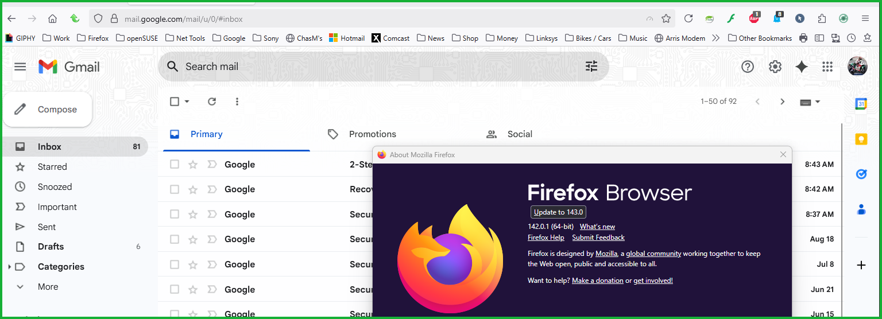Bookmark this page with star icon
This screenshot has height=319, width=882.
click(666, 18)
